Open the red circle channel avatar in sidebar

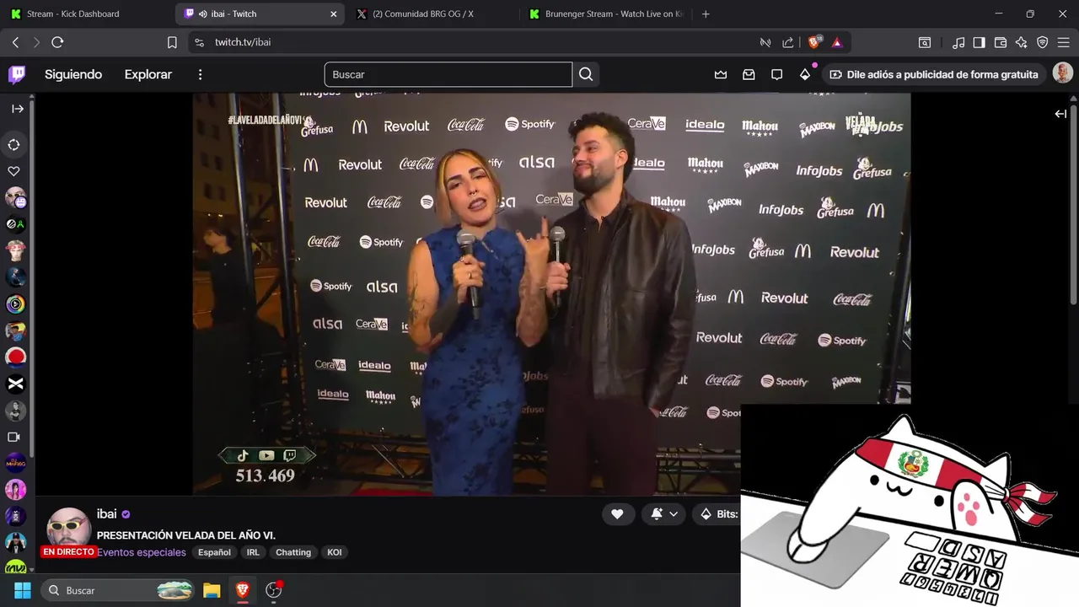coord(15,357)
